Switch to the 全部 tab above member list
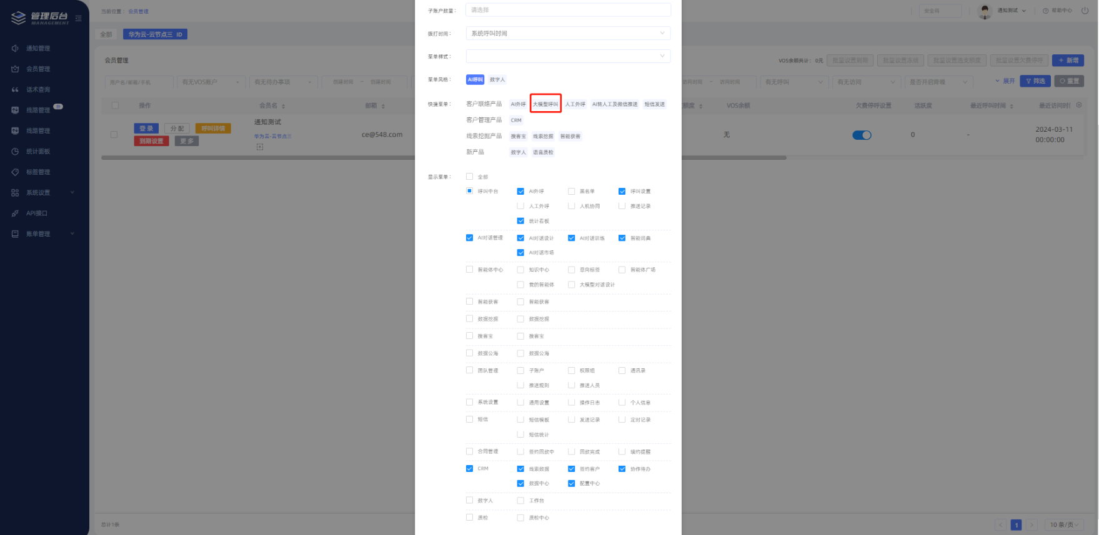This screenshot has width=1099, height=535. tap(106, 34)
